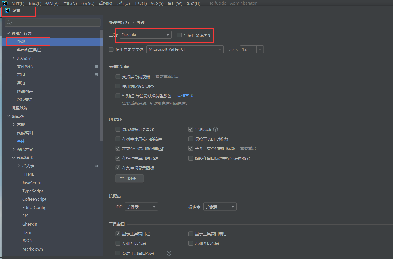
Task: Open the 编辑(E) menu
Action: (35, 3)
